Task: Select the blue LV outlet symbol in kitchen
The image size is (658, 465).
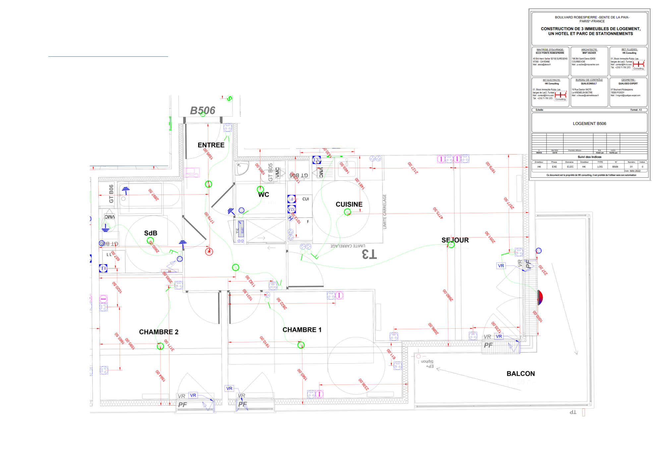Action: pos(317,160)
